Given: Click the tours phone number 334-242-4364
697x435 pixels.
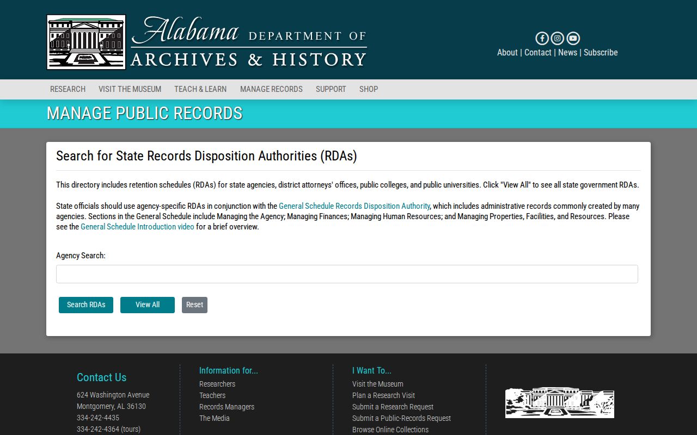Looking at the screenshot, I should coord(108,429).
